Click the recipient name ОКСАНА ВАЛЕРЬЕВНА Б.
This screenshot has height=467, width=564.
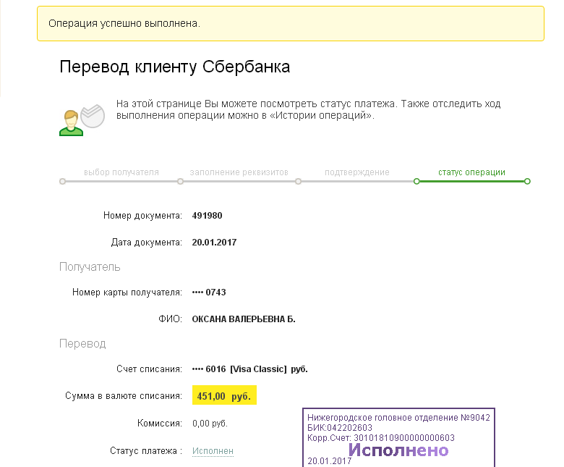244,319
